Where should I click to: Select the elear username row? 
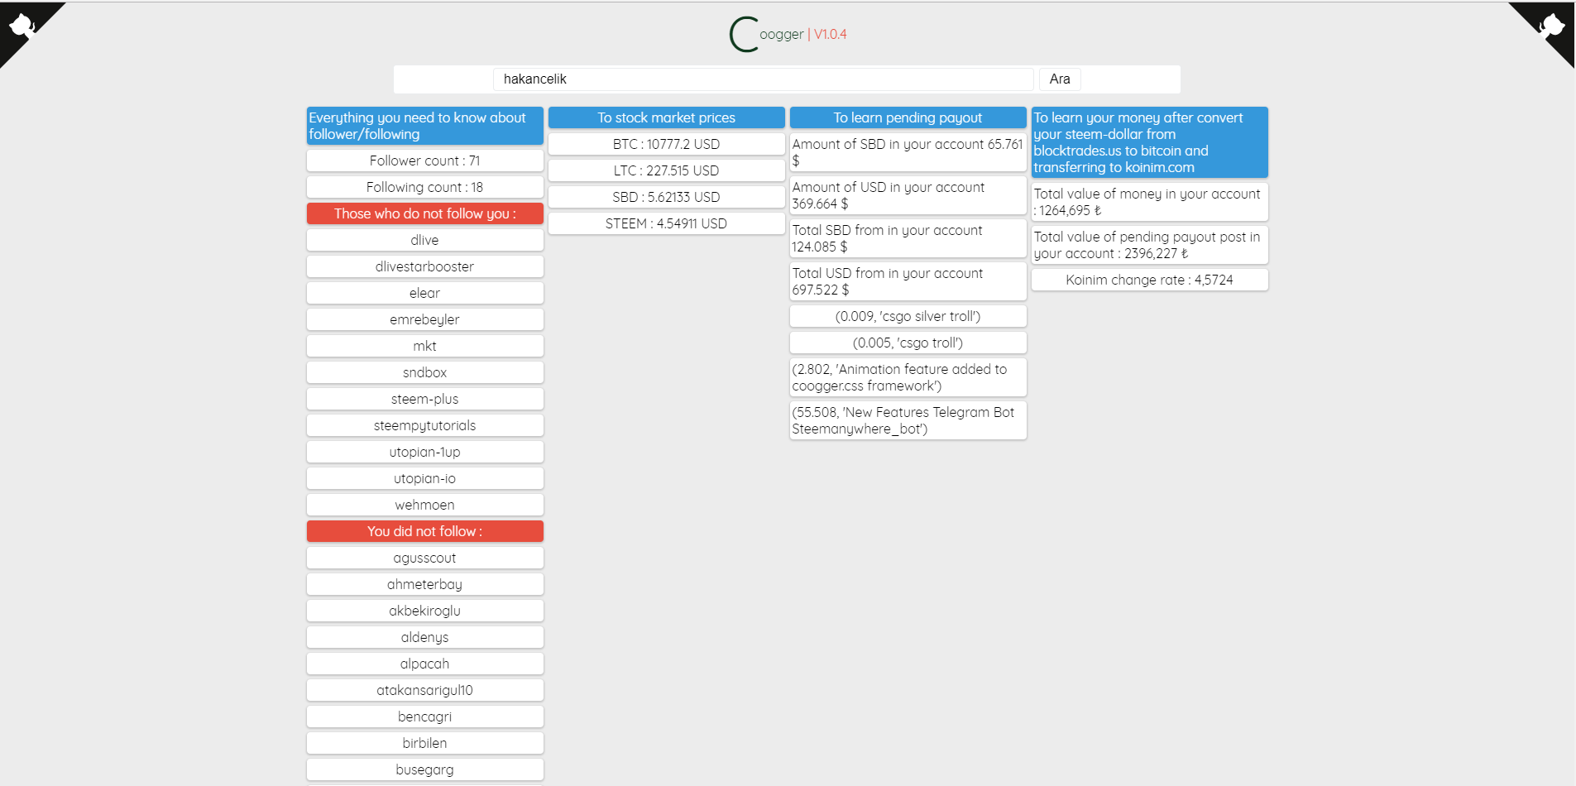tap(425, 293)
